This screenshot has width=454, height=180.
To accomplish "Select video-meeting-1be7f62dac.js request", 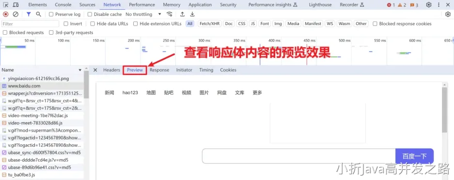I will [42, 115].
